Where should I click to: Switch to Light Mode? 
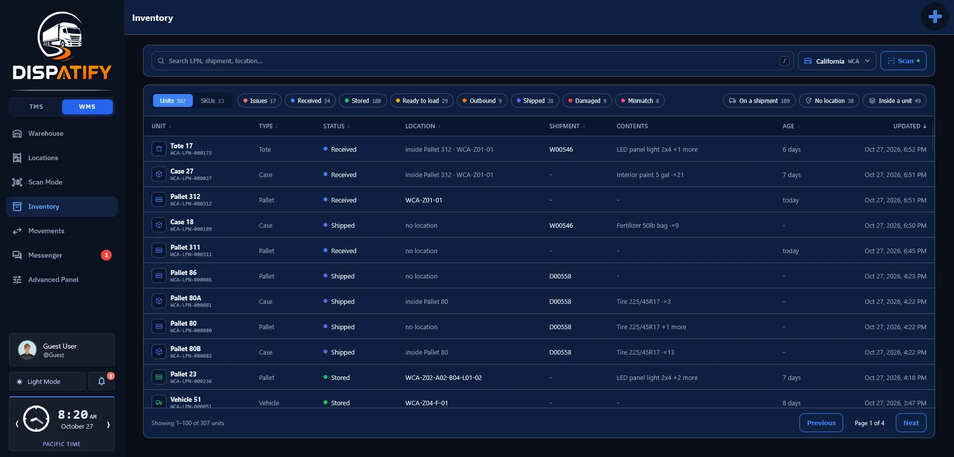47,381
